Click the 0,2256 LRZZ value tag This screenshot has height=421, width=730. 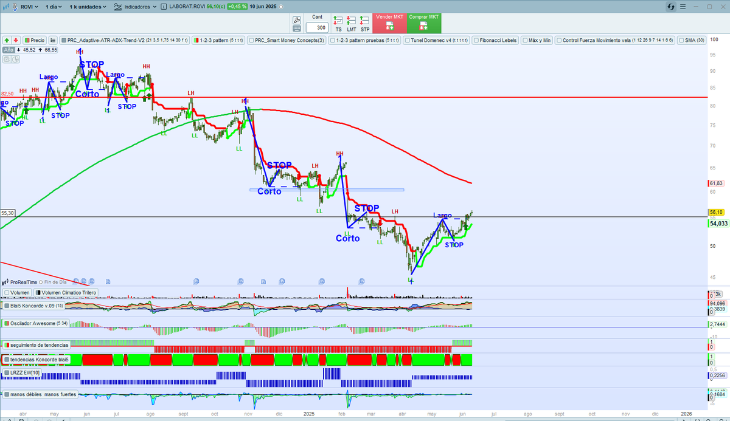coord(717,375)
